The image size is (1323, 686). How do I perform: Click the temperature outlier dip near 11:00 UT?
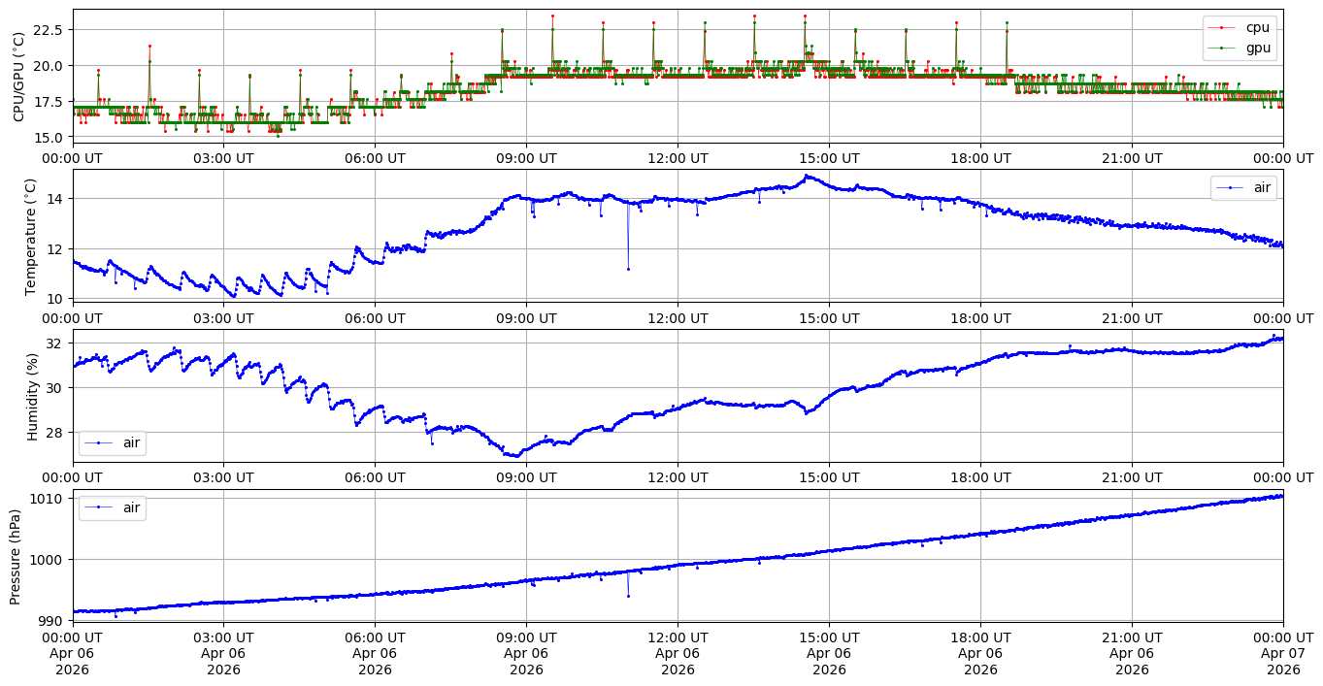[x=628, y=269]
